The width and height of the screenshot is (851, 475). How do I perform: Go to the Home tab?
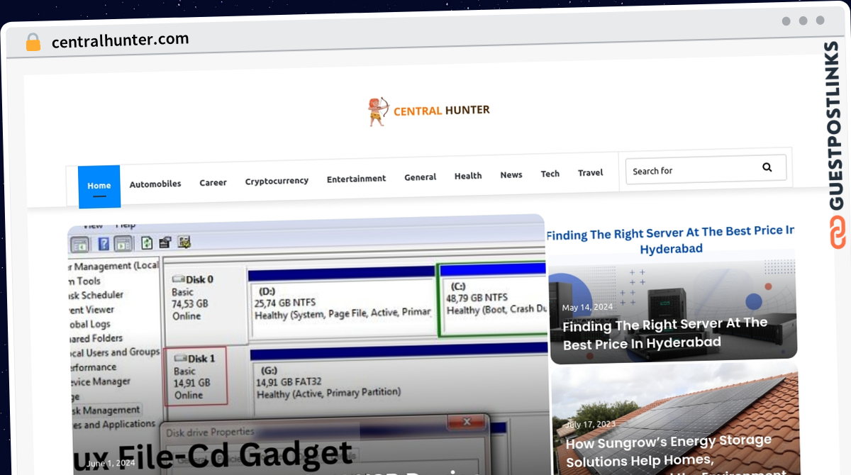99,186
